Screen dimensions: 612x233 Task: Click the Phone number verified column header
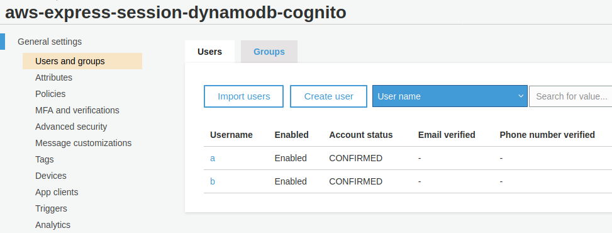coord(547,135)
